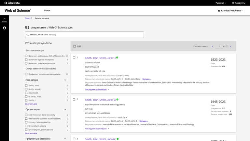Expand Последние публикации for Smith, John V

pos(97,129)
